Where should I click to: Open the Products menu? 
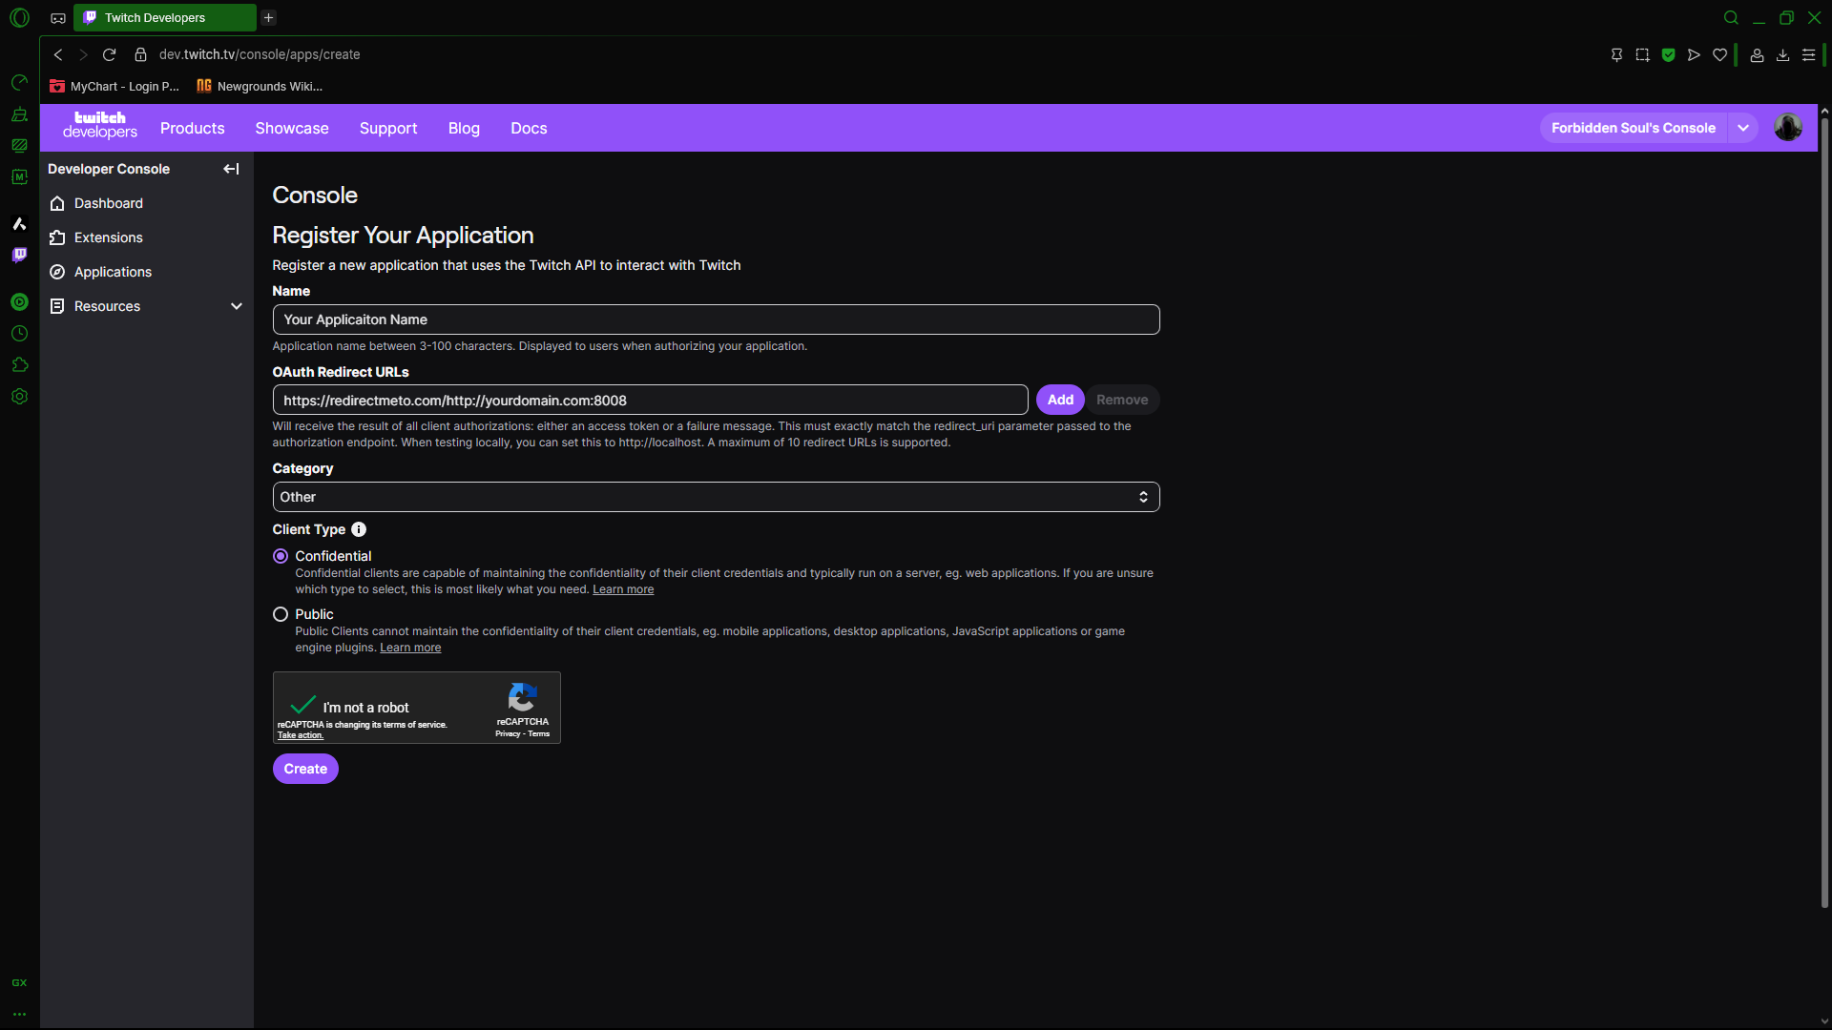click(x=192, y=128)
